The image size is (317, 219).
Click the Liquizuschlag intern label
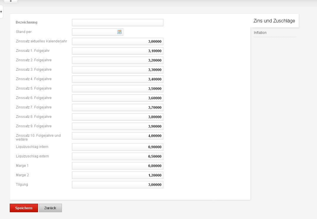click(x=32, y=147)
